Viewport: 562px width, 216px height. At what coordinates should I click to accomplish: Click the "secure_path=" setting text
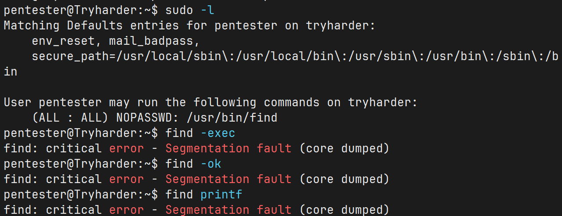pos(74,56)
